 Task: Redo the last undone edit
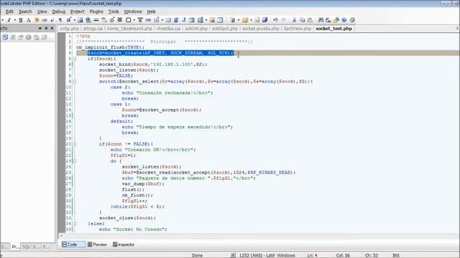[284, 20]
